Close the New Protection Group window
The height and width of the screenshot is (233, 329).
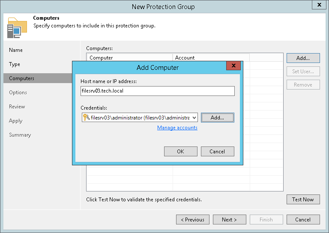click(319, 5)
